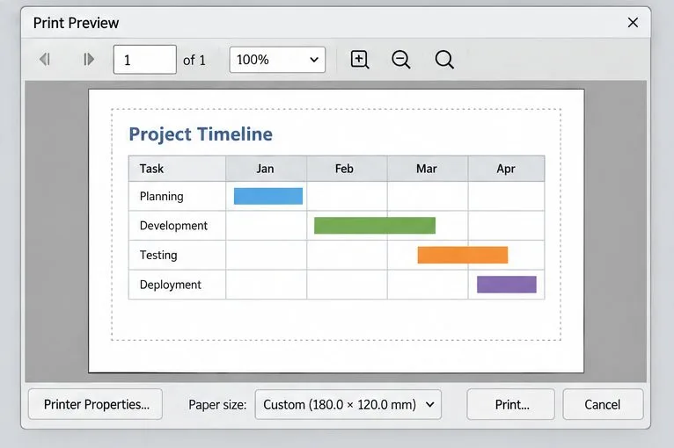This screenshot has height=448, width=674.
Task: Click the plain magnifier zoom icon
Action: coord(444,59)
